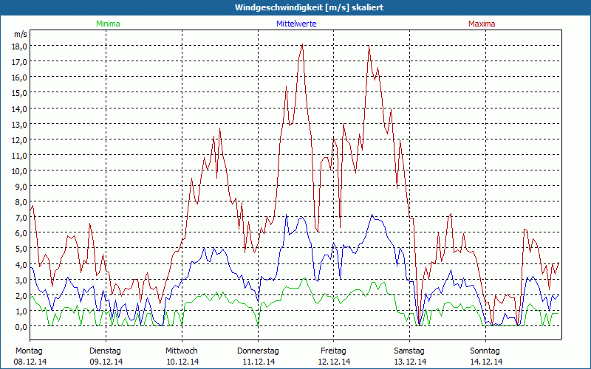Click the red Maxima legend label

pos(482,24)
